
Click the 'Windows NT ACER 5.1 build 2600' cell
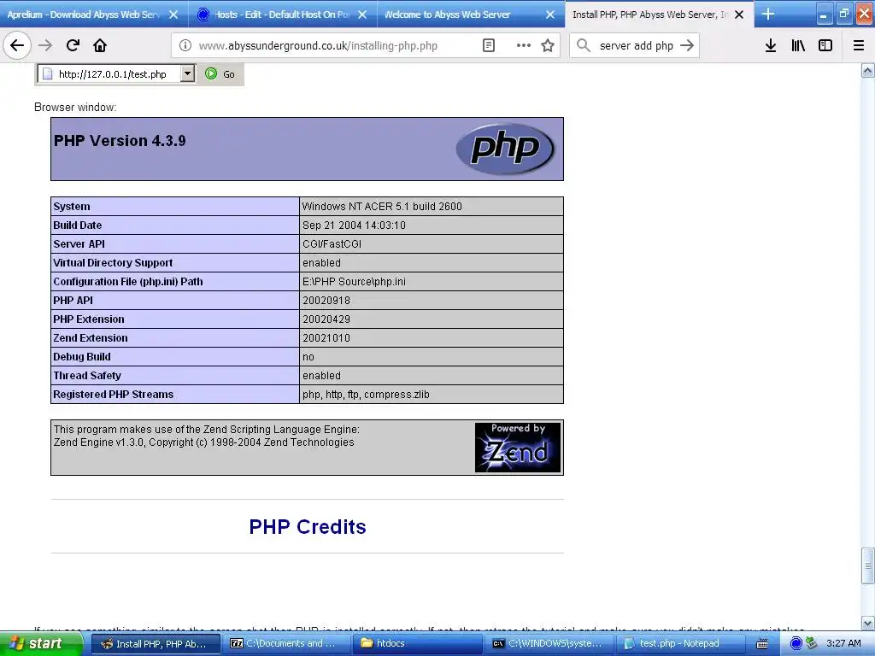click(x=432, y=207)
